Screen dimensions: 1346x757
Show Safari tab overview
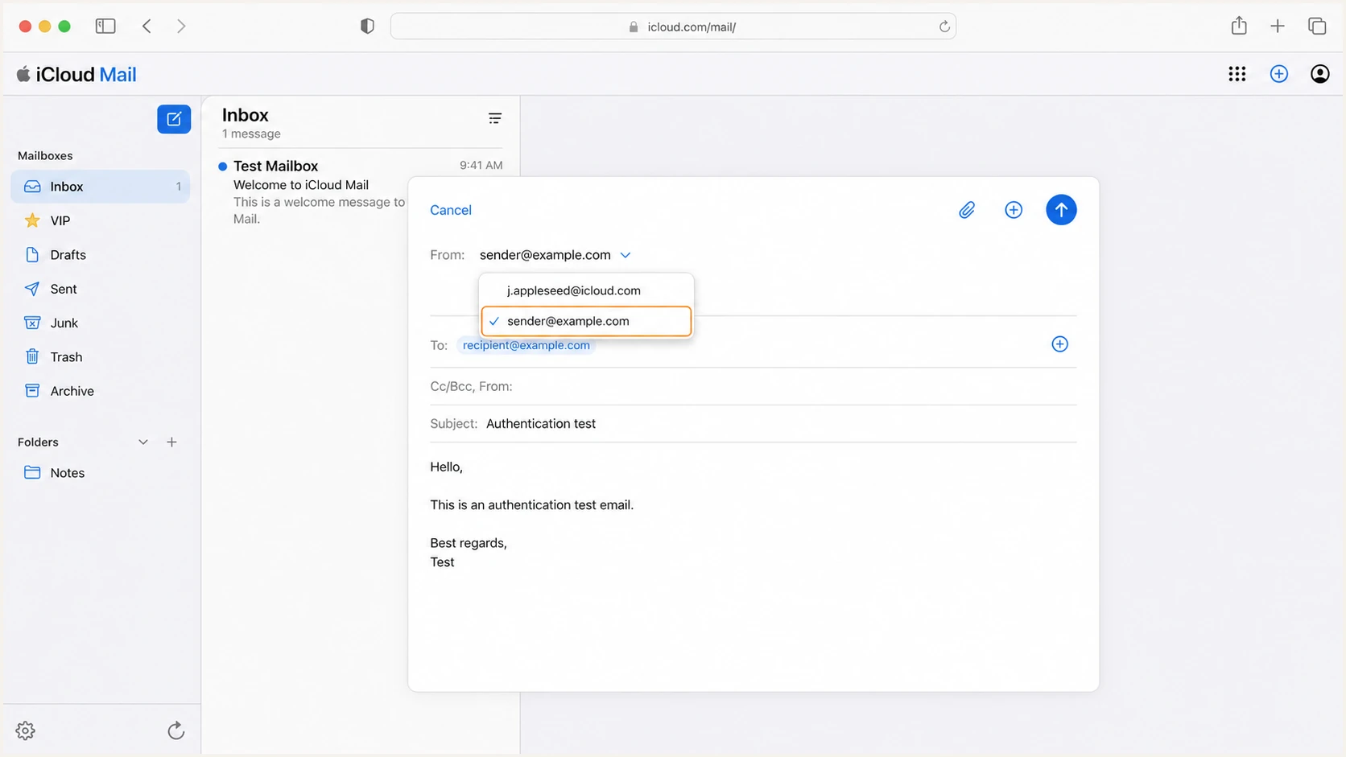pos(1317,26)
